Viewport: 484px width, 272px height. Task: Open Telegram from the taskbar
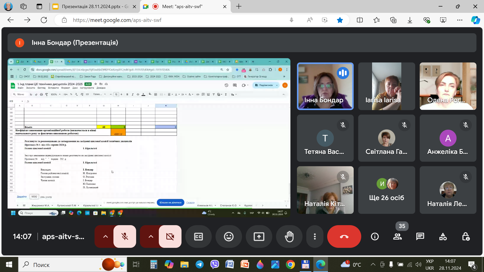tap(200, 264)
